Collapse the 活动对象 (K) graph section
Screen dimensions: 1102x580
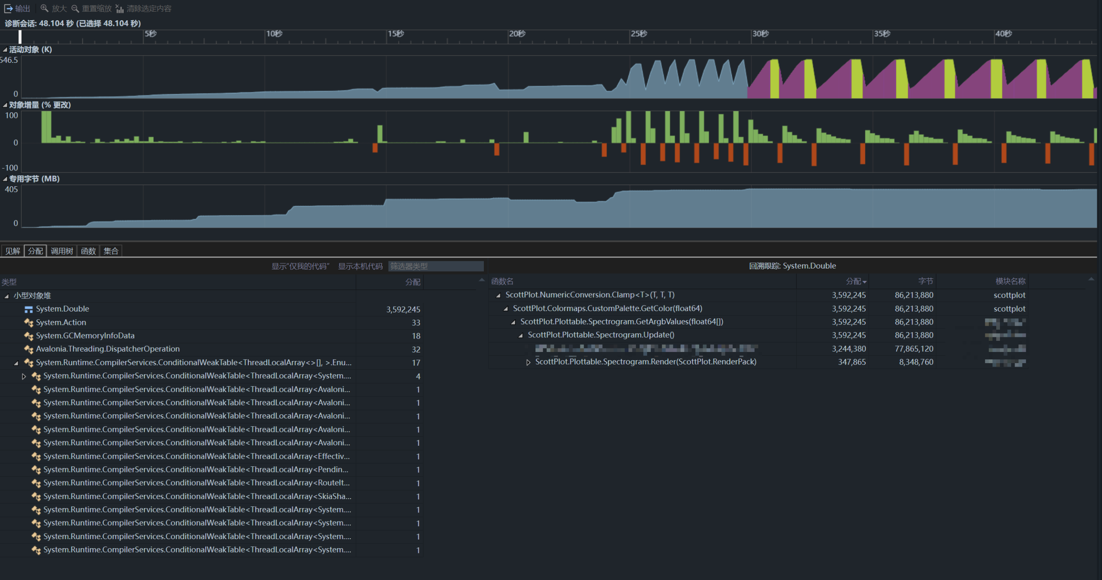[x=5, y=50]
